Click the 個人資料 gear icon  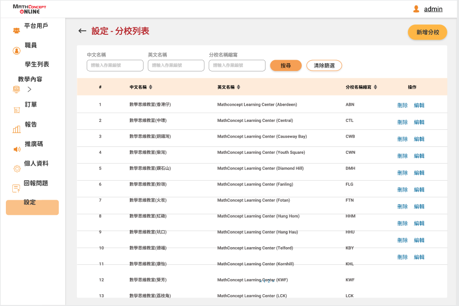17,168
